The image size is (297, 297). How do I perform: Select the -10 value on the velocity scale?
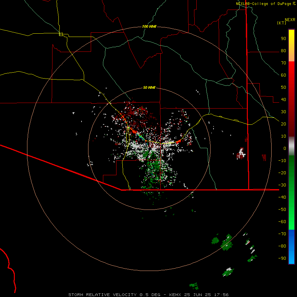pyautogui.click(x=282, y=161)
